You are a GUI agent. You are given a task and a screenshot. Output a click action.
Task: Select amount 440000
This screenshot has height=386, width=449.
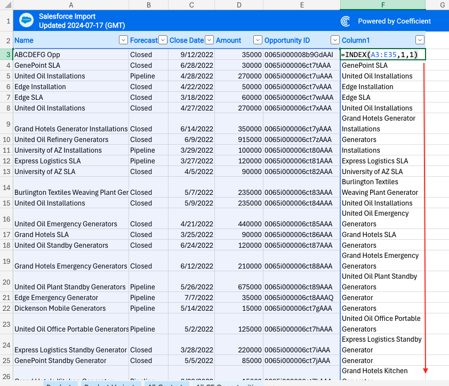(x=239, y=219)
